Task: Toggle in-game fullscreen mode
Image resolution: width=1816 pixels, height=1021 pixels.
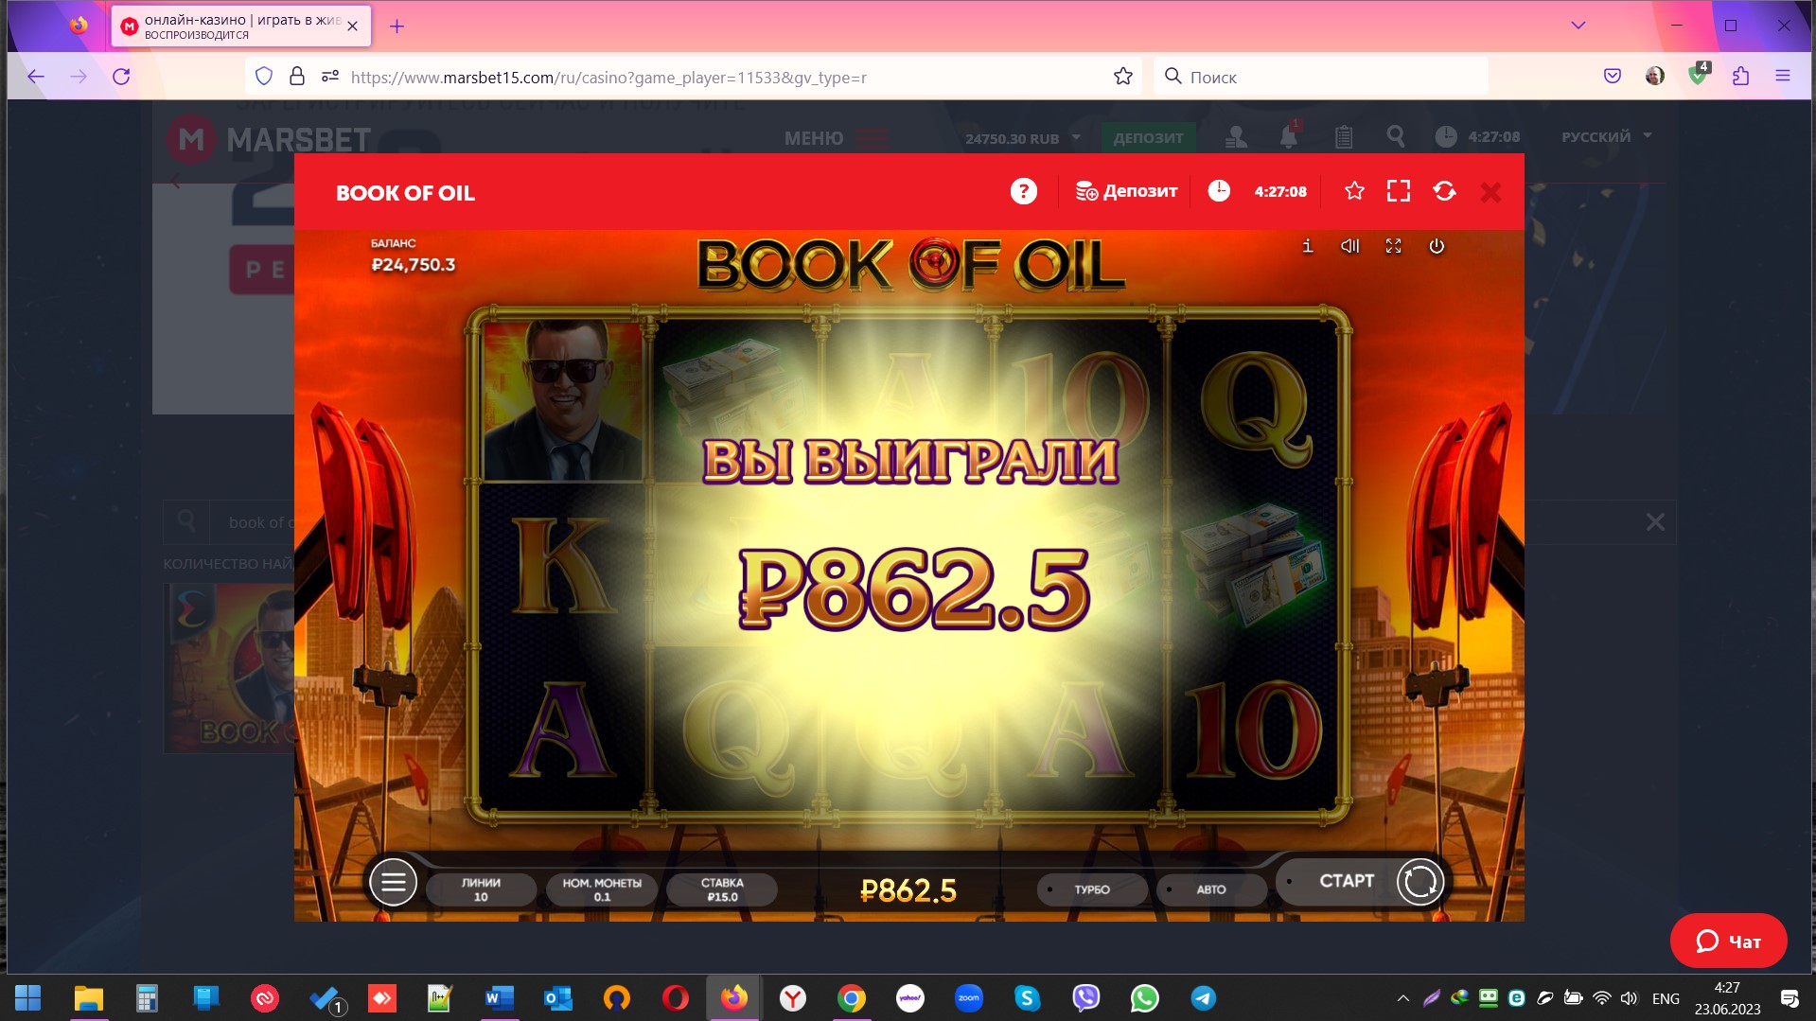Action: [x=1393, y=246]
